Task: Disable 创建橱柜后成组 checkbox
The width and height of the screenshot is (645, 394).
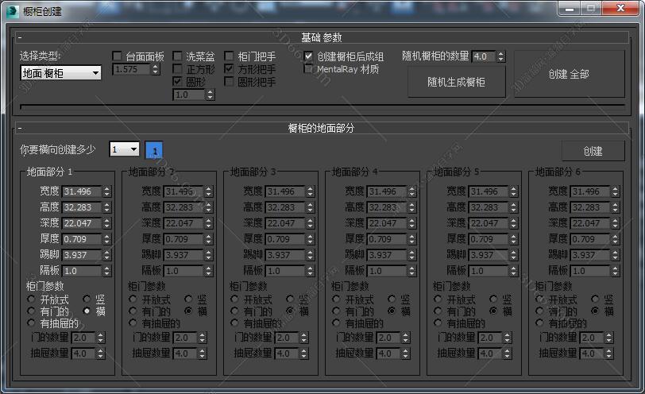Action: tap(309, 56)
